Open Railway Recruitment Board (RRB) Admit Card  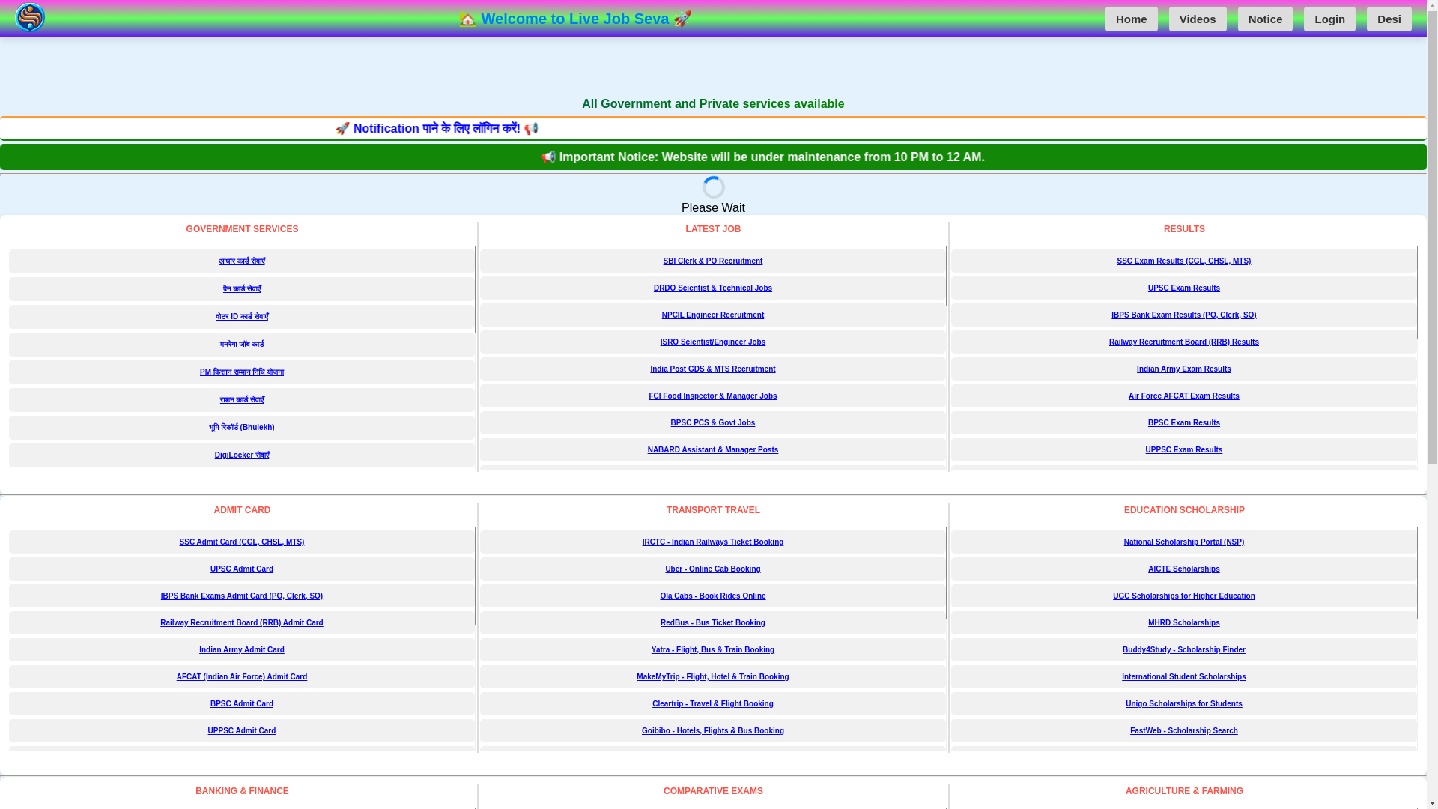click(x=241, y=623)
